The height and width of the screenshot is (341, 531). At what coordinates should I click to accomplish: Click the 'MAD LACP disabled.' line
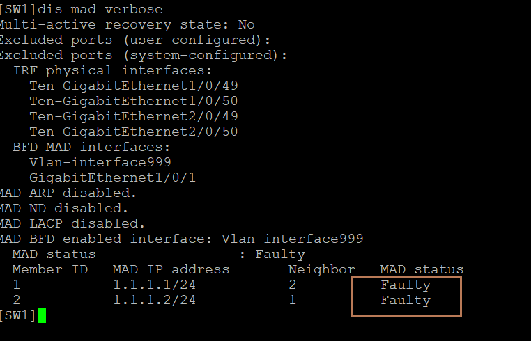click(72, 223)
